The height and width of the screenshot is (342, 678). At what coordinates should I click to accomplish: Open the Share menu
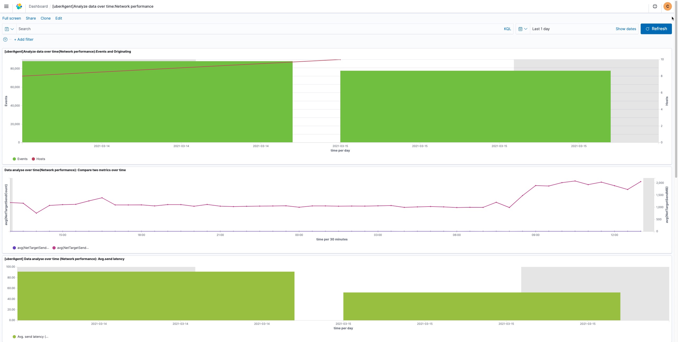(x=31, y=18)
